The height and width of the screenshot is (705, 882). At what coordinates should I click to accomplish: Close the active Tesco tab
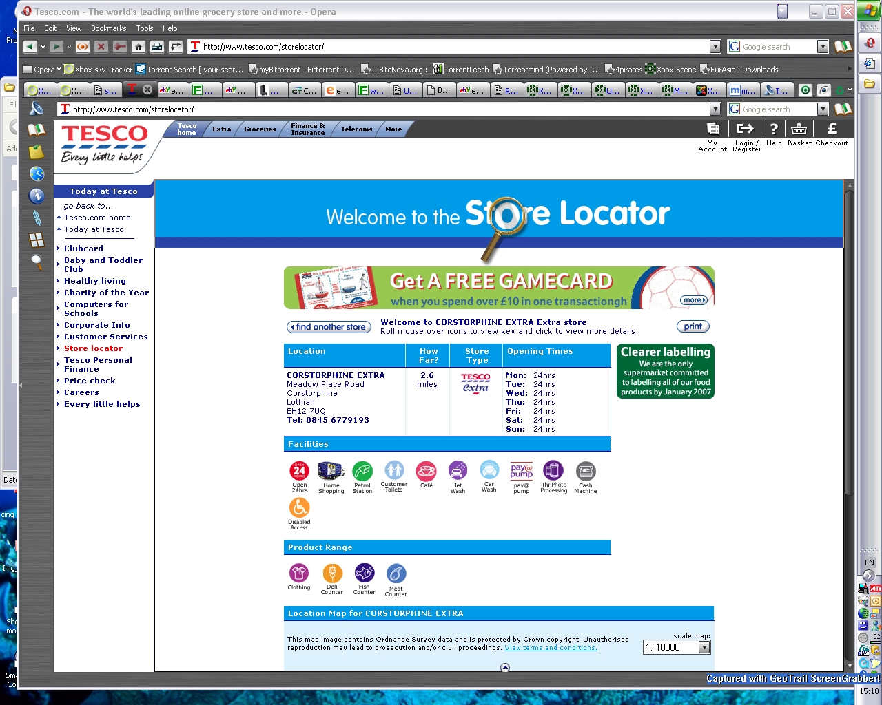tap(147, 90)
